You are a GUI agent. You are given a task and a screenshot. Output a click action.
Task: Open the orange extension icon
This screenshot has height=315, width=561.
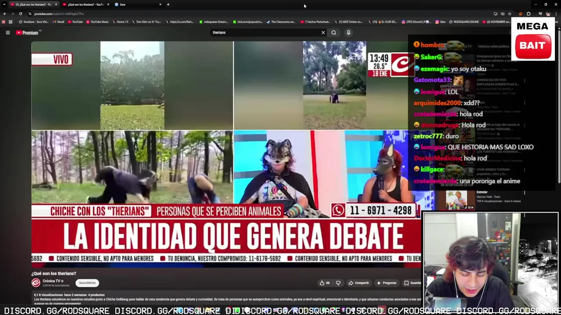click(521, 14)
